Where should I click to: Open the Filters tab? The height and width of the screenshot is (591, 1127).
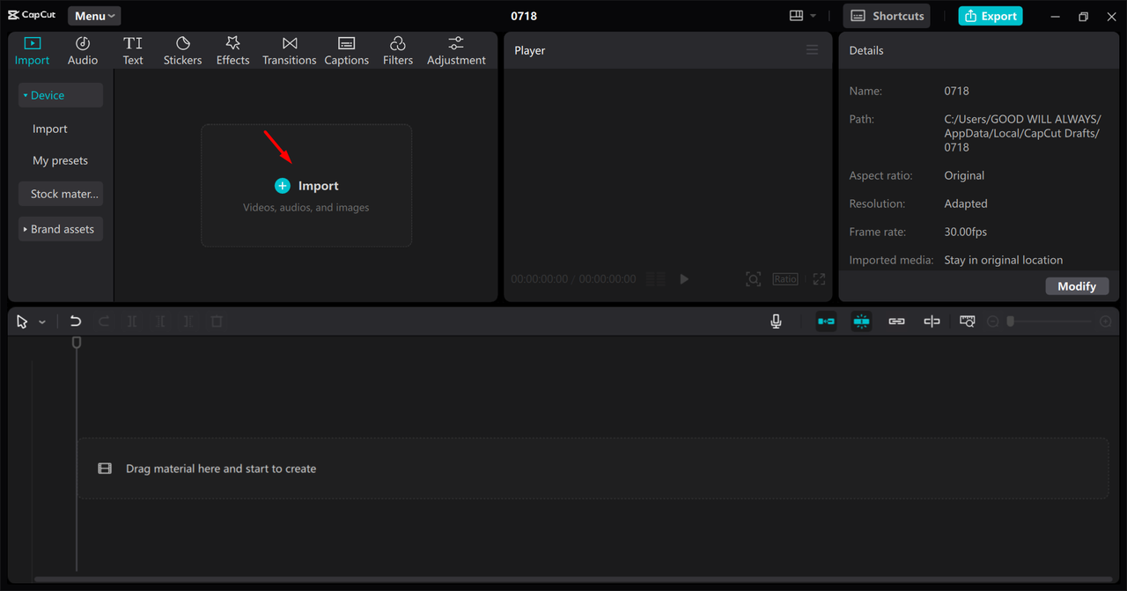click(398, 51)
